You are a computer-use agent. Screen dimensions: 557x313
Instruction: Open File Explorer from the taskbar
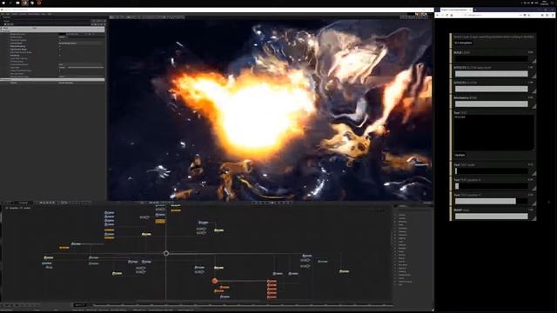pos(17,3)
